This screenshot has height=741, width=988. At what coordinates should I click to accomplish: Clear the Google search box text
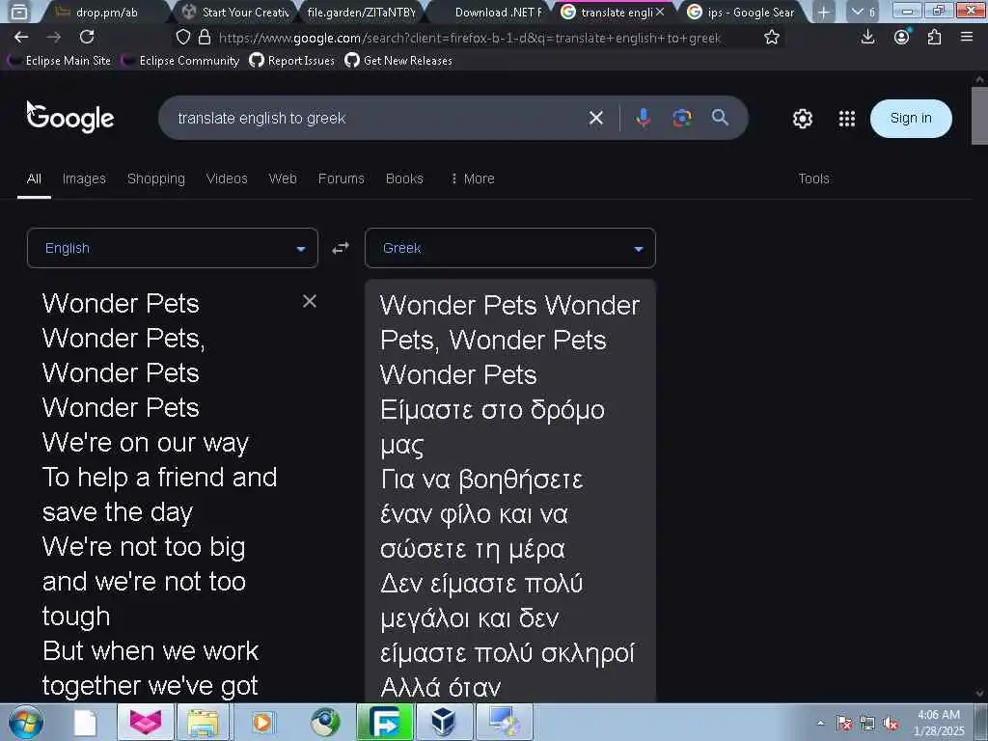pos(595,118)
